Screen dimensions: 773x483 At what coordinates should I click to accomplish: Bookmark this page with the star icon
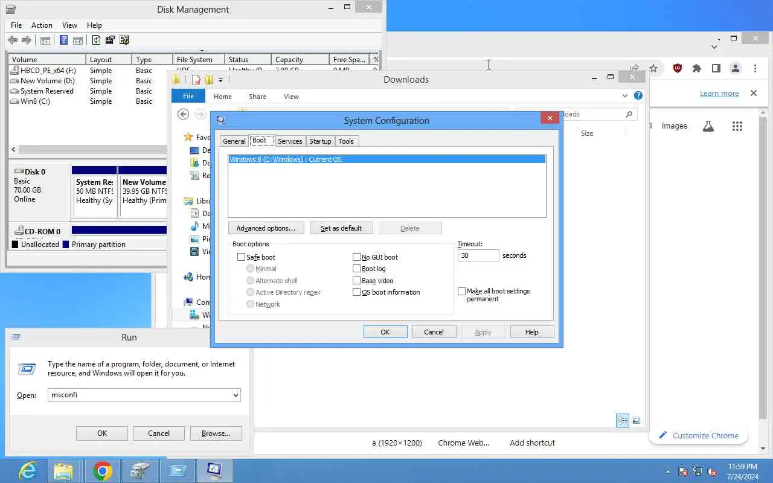tap(653, 68)
